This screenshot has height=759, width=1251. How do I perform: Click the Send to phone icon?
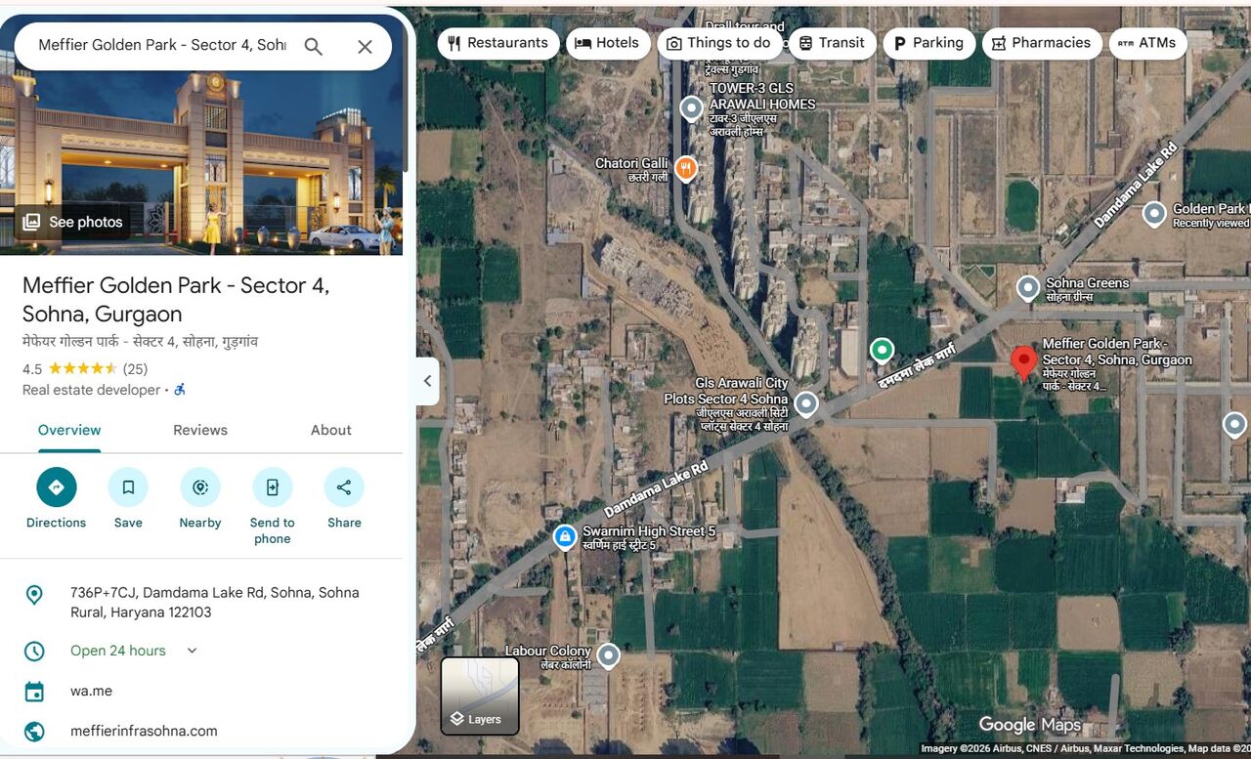pos(273,487)
